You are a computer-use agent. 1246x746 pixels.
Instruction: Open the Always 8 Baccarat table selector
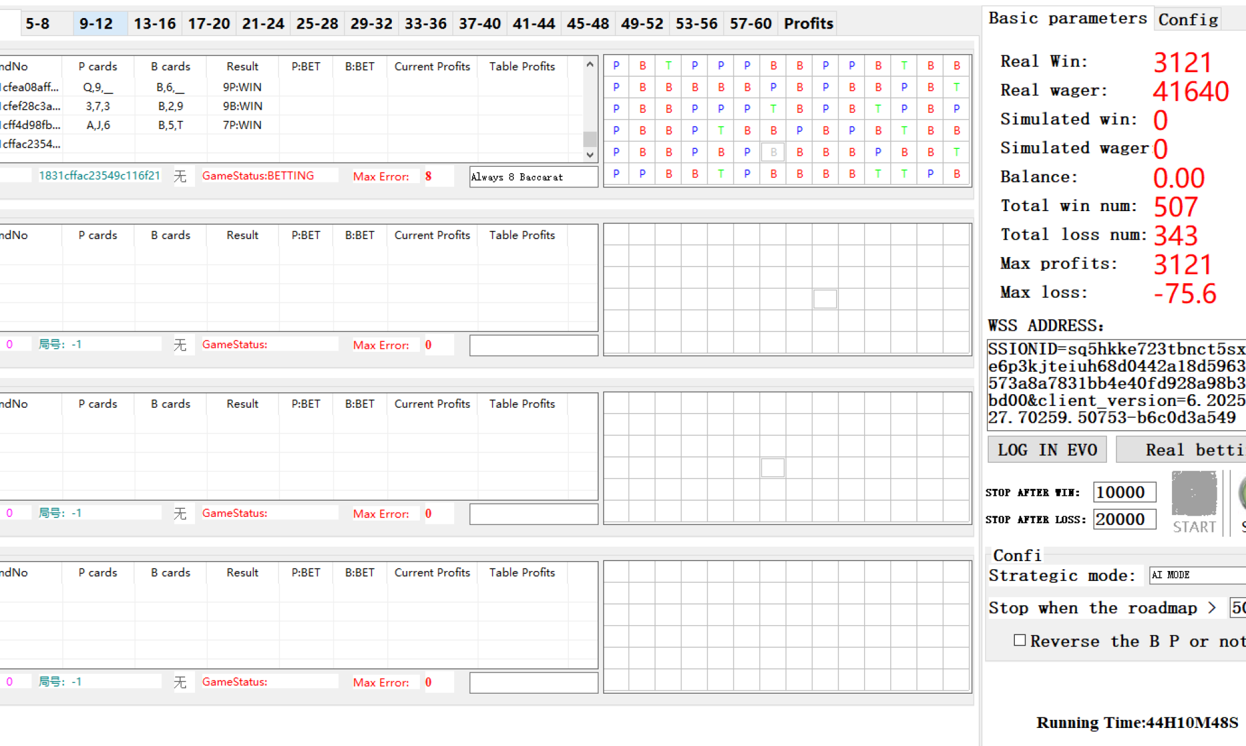(x=533, y=177)
